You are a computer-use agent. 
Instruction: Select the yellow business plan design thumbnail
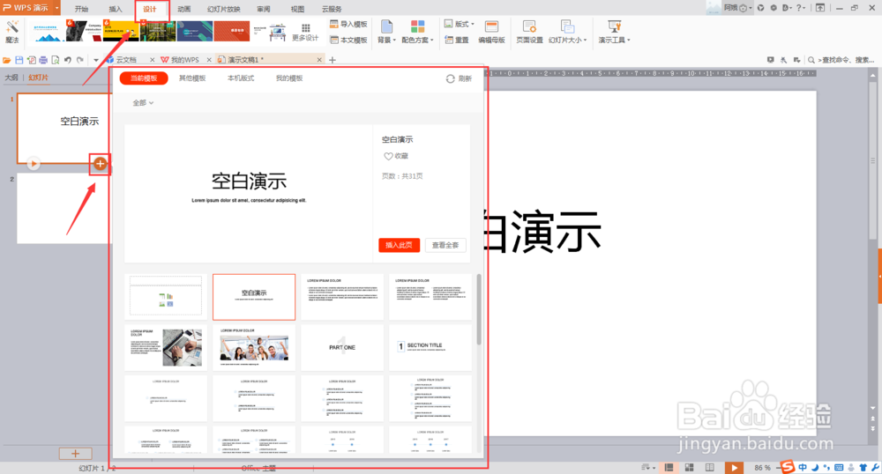(122, 32)
